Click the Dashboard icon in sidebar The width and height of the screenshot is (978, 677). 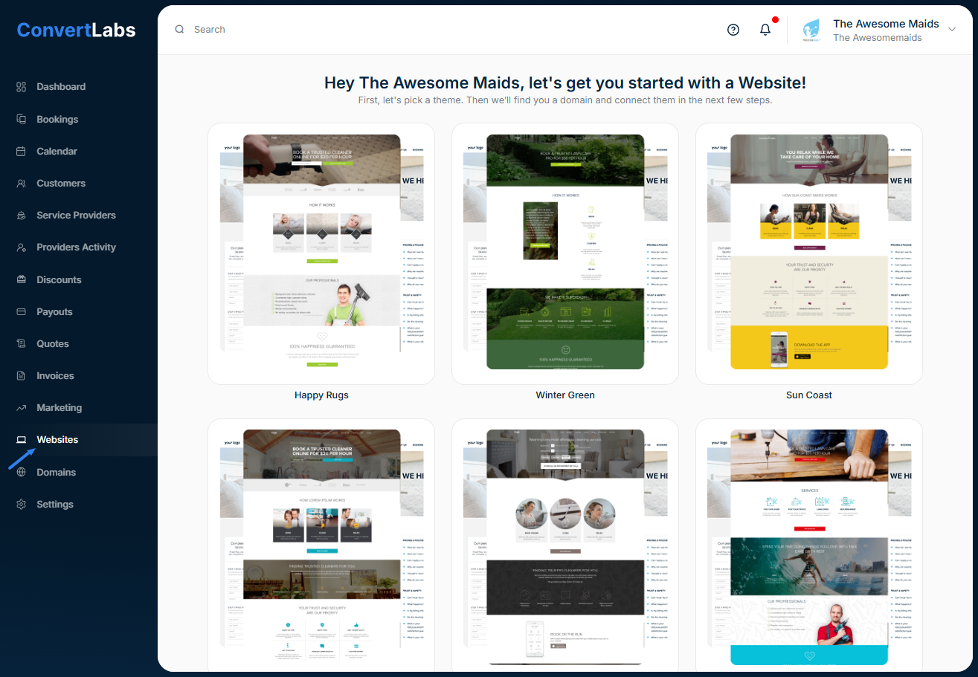(x=22, y=87)
